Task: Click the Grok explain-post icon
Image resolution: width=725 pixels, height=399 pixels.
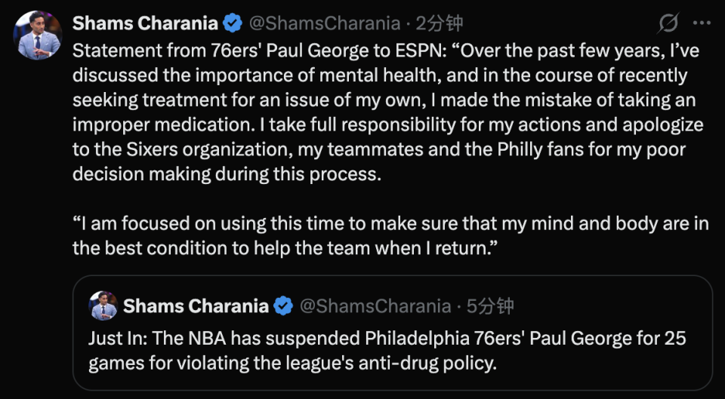Action: click(668, 24)
